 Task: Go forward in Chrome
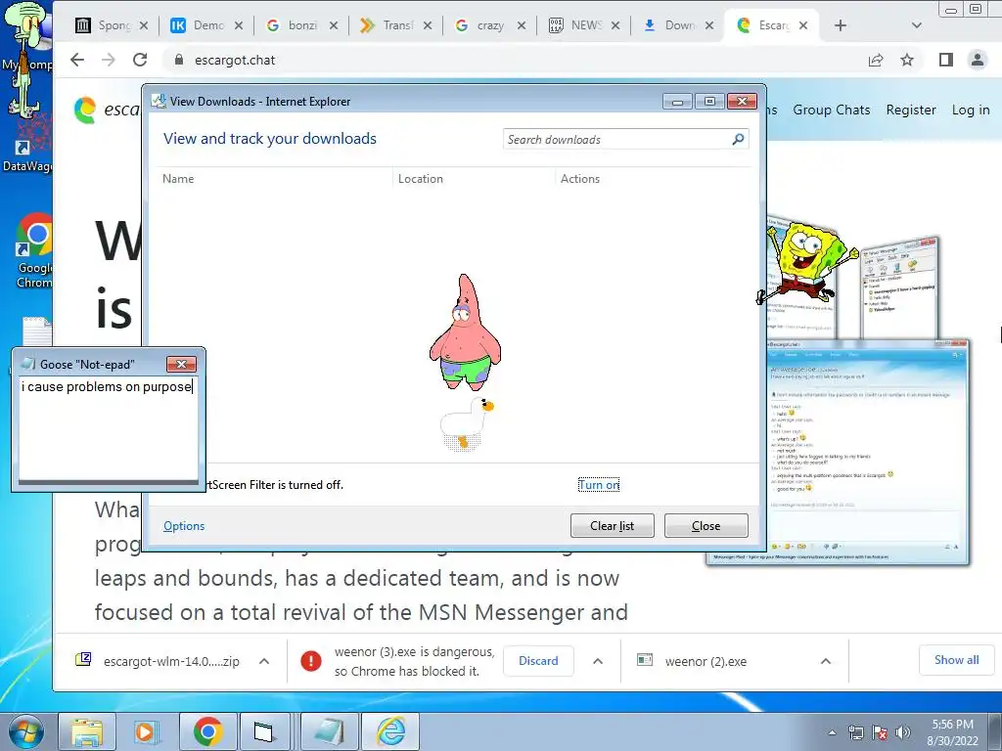[x=109, y=60]
